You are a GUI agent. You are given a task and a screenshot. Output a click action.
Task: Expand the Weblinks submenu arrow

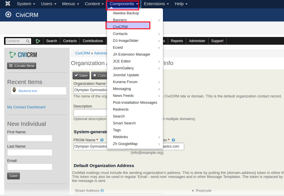159,137
